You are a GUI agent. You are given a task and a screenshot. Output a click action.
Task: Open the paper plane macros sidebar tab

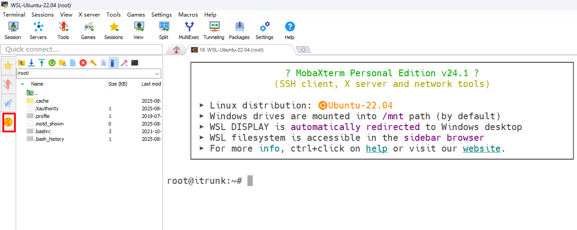point(8,103)
